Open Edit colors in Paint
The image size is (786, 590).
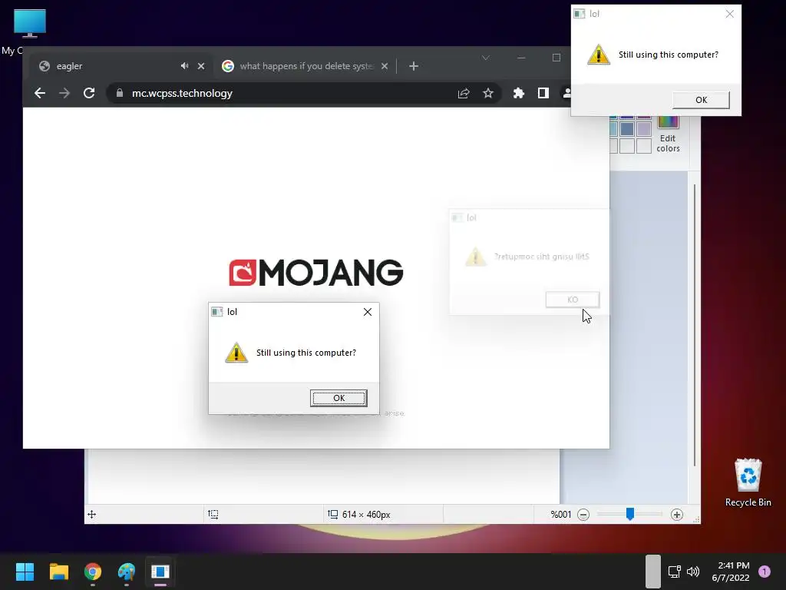[668, 134]
